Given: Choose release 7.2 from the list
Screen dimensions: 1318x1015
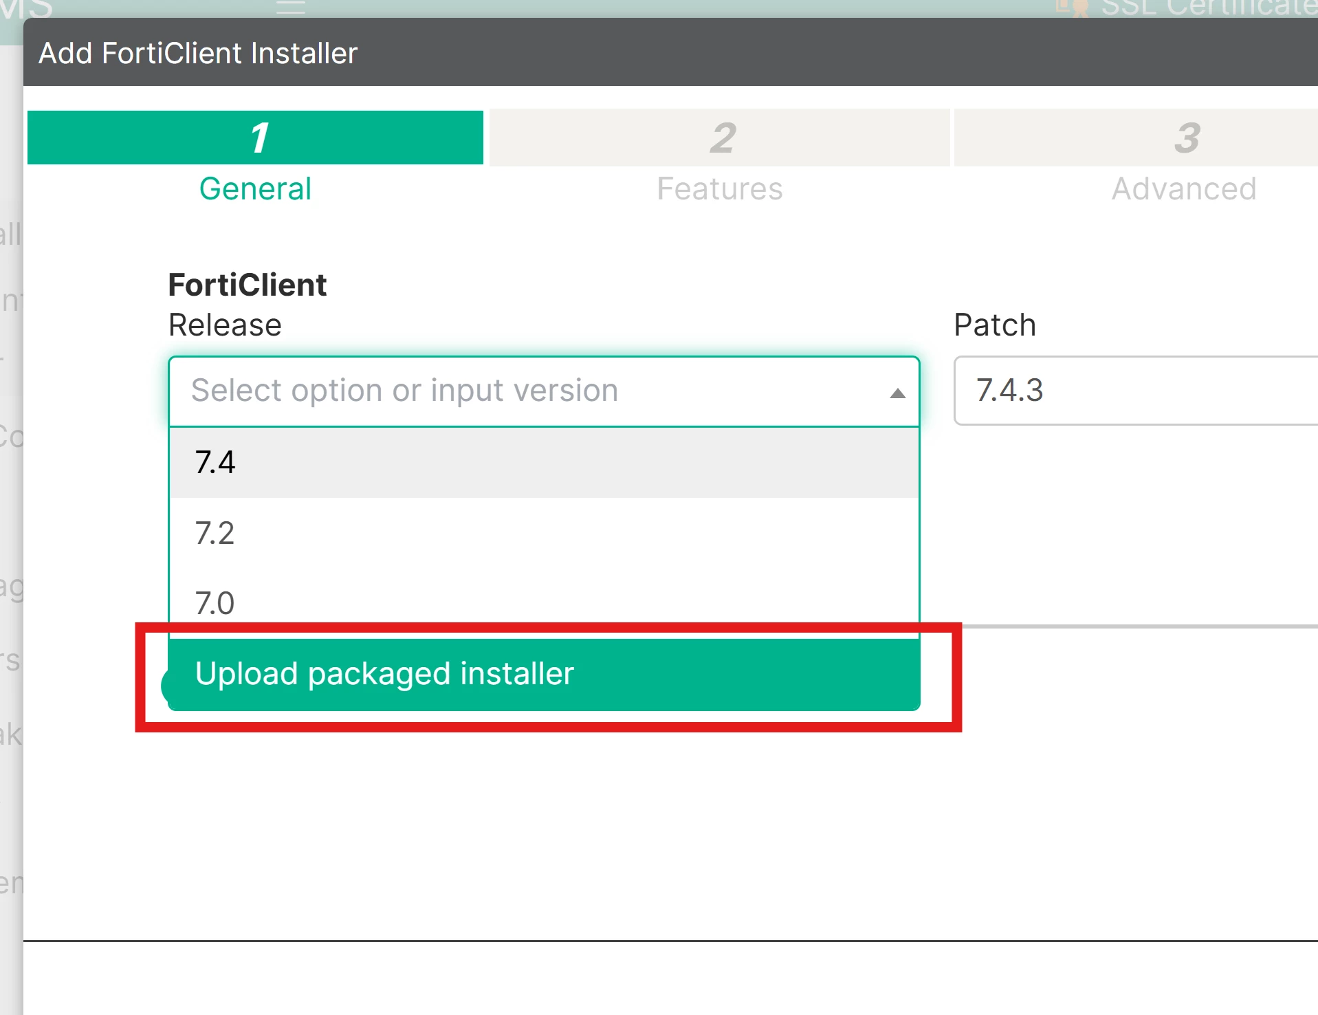Looking at the screenshot, I should pos(544,533).
